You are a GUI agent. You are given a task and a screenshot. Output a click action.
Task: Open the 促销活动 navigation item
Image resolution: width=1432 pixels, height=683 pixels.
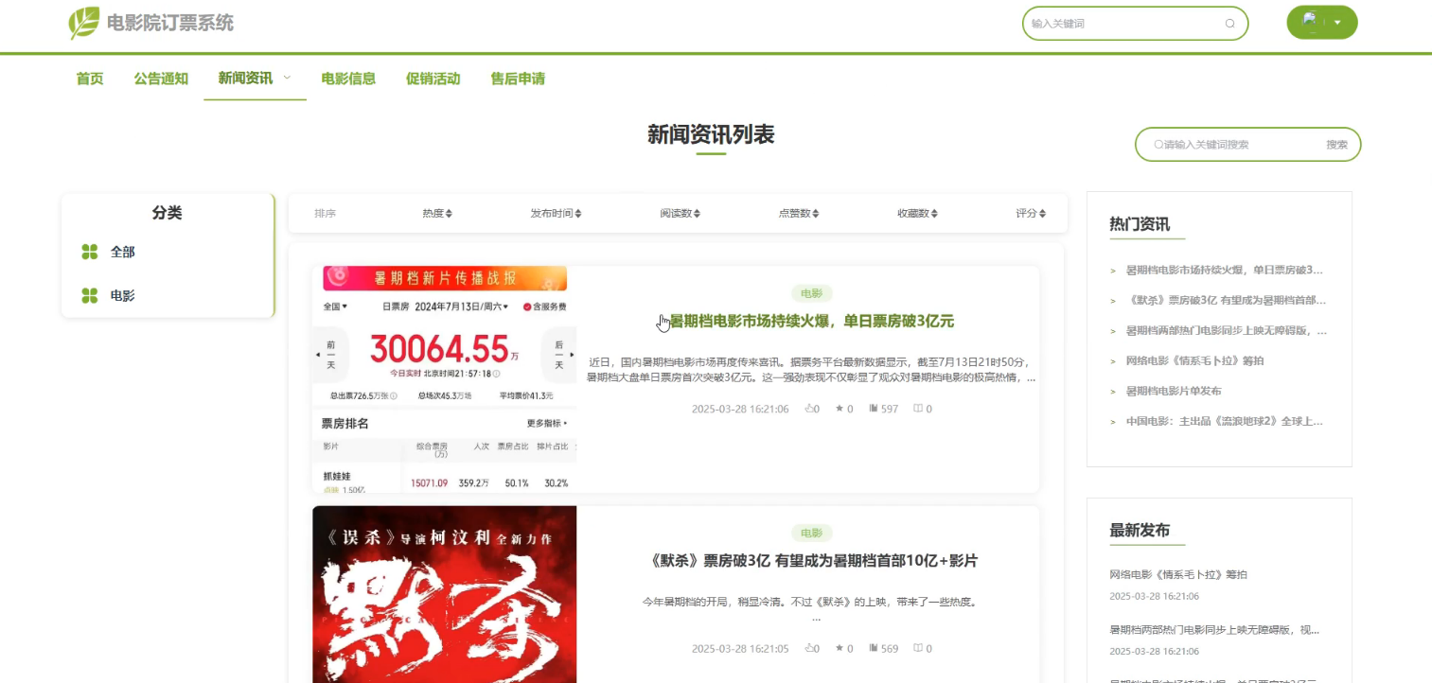coord(433,79)
